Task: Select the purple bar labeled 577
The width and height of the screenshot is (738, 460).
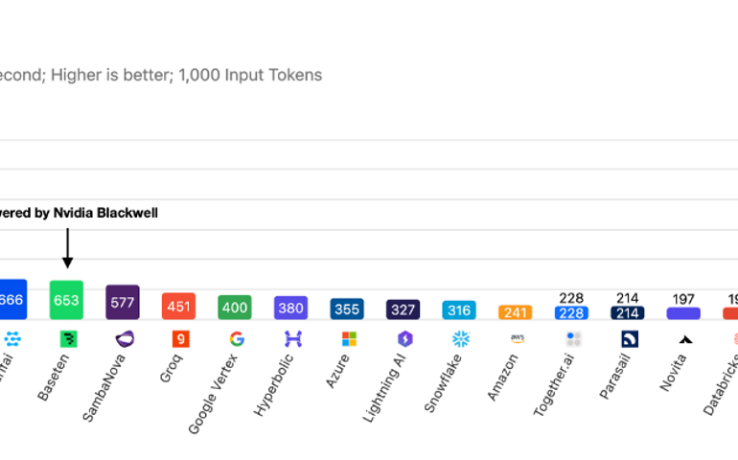Action: pyautogui.click(x=123, y=302)
